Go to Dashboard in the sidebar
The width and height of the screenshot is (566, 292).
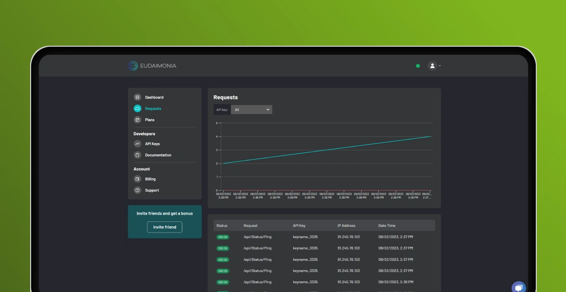point(154,97)
